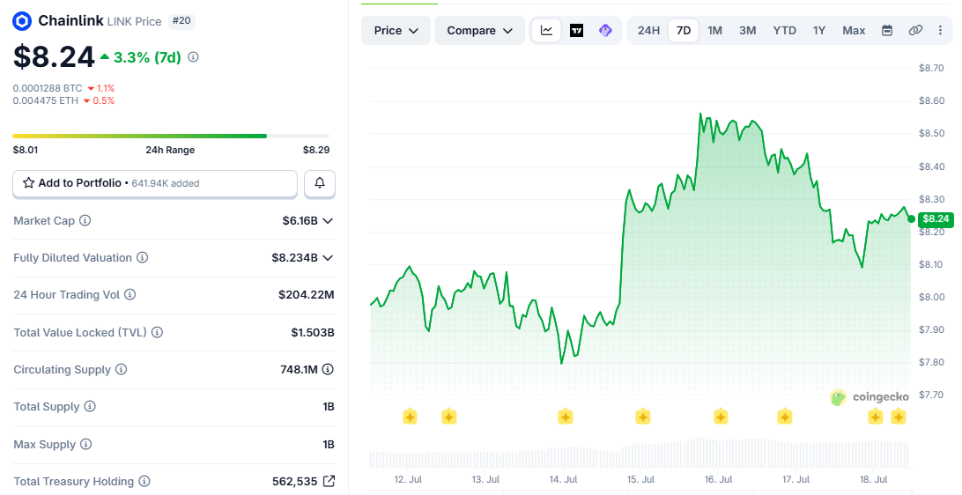
Task: Click the Market Cap info icon
Action: (x=85, y=220)
